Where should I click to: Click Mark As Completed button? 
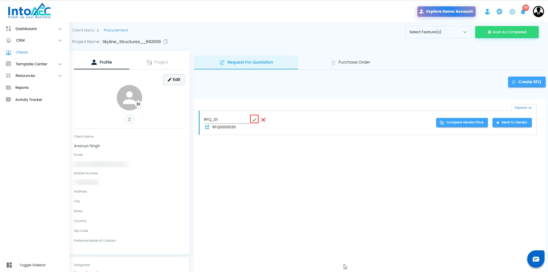(507, 32)
